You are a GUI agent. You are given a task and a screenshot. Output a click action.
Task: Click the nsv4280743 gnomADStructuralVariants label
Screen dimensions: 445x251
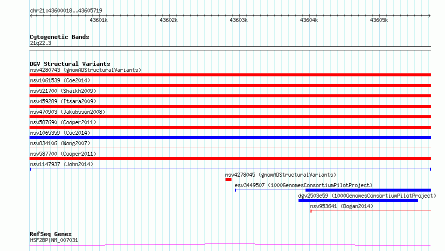(85, 70)
